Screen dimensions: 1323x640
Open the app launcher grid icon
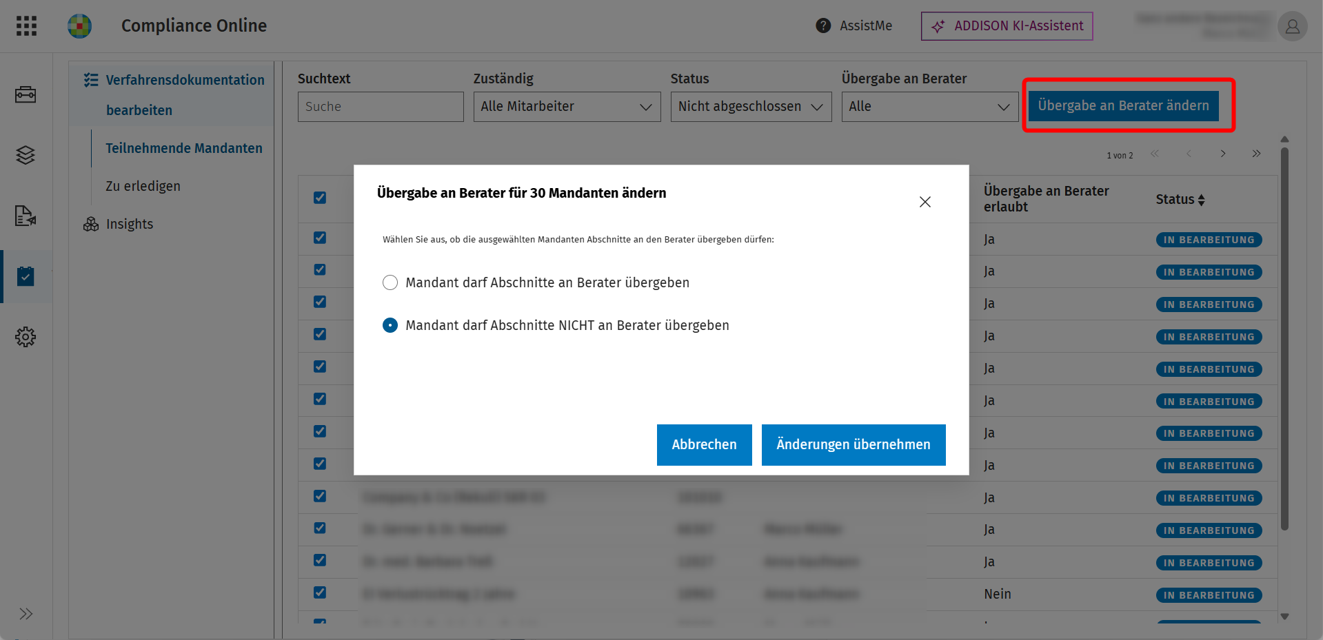click(26, 26)
